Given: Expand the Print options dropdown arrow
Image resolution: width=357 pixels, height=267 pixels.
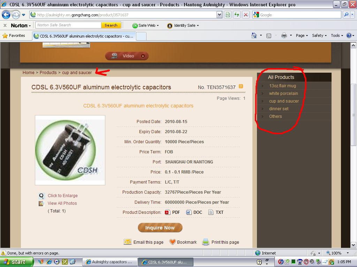Looking at the screenshot, I should tap(291, 36).
